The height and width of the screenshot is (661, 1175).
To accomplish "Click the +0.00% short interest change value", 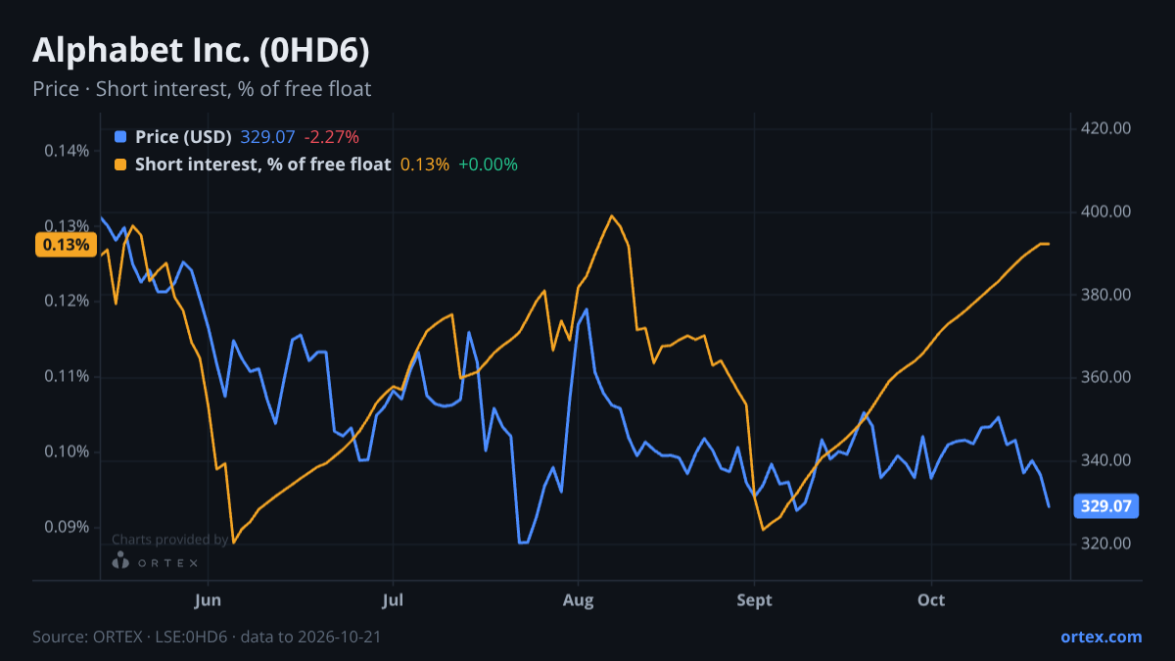I will [488, 165].
